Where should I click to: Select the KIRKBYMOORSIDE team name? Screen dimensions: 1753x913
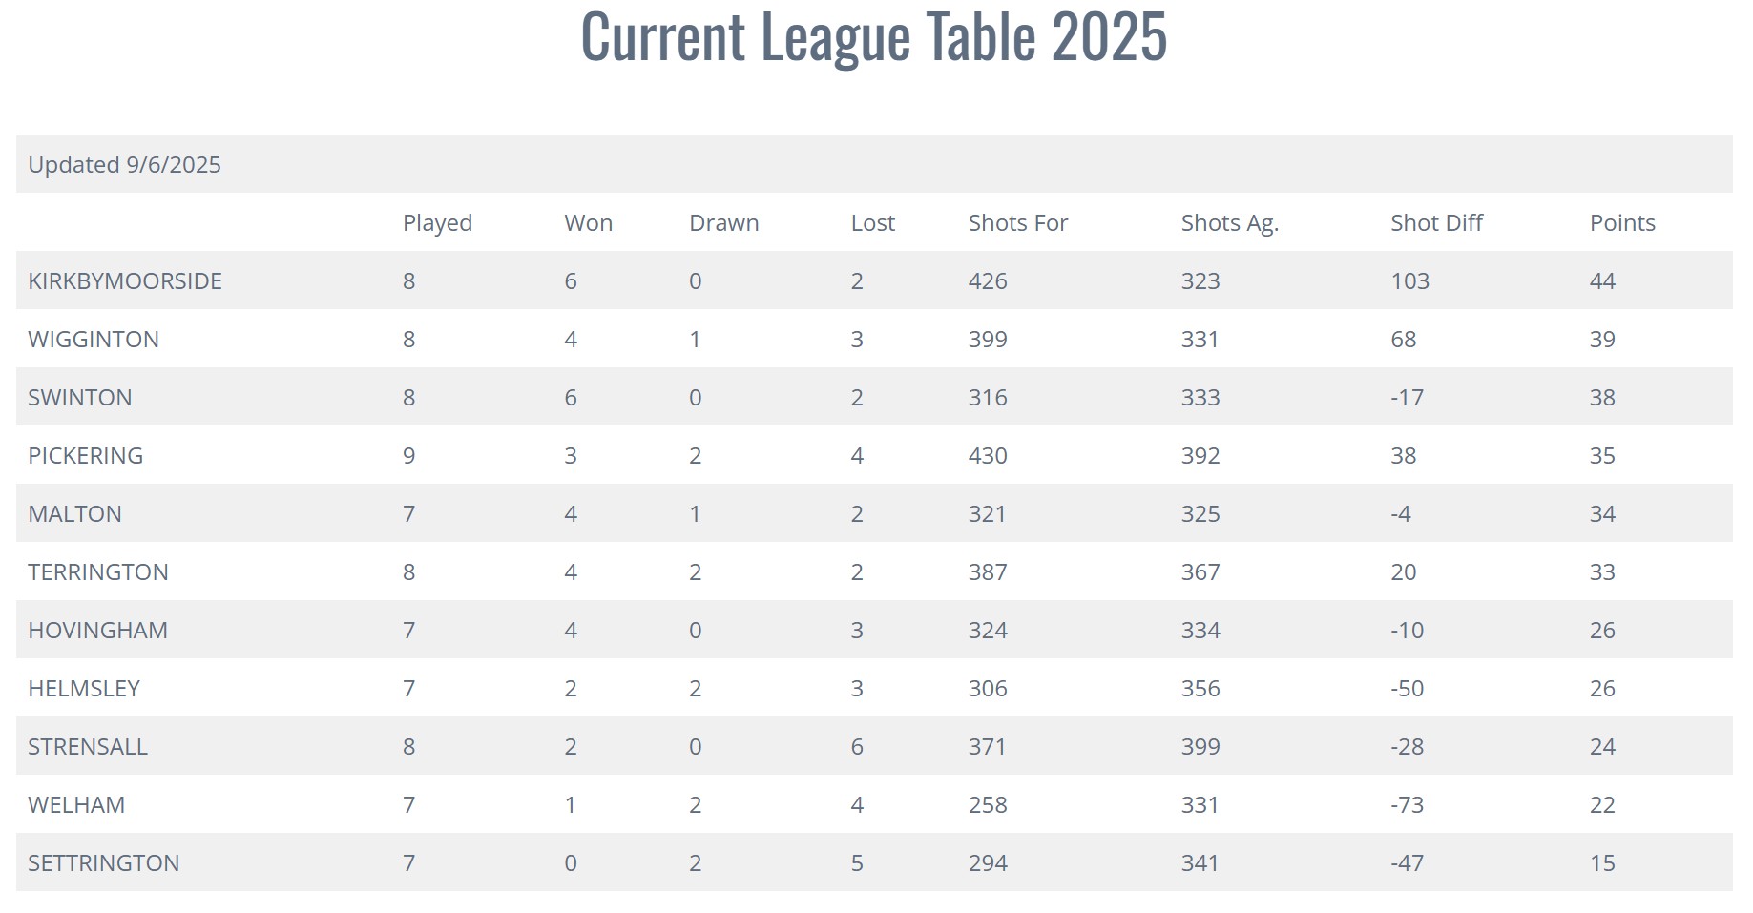125,281
